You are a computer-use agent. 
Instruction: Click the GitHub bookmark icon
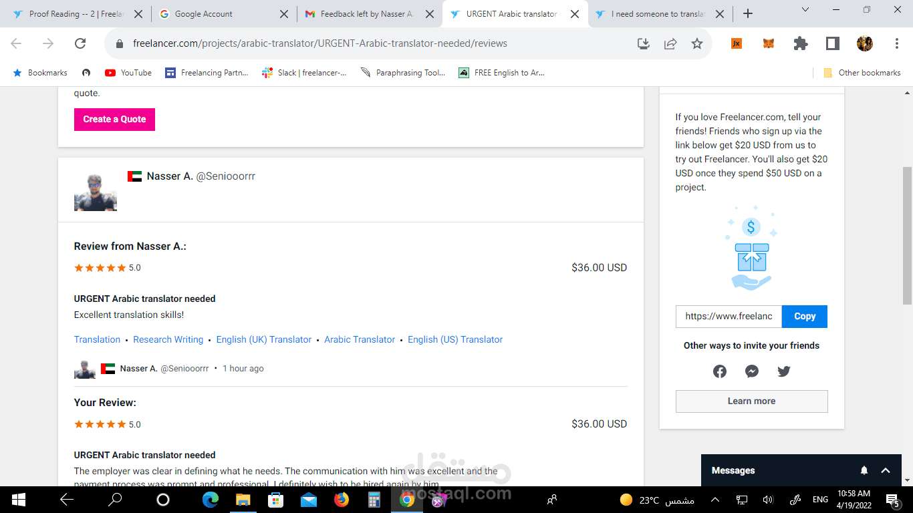tap(86, 73)
